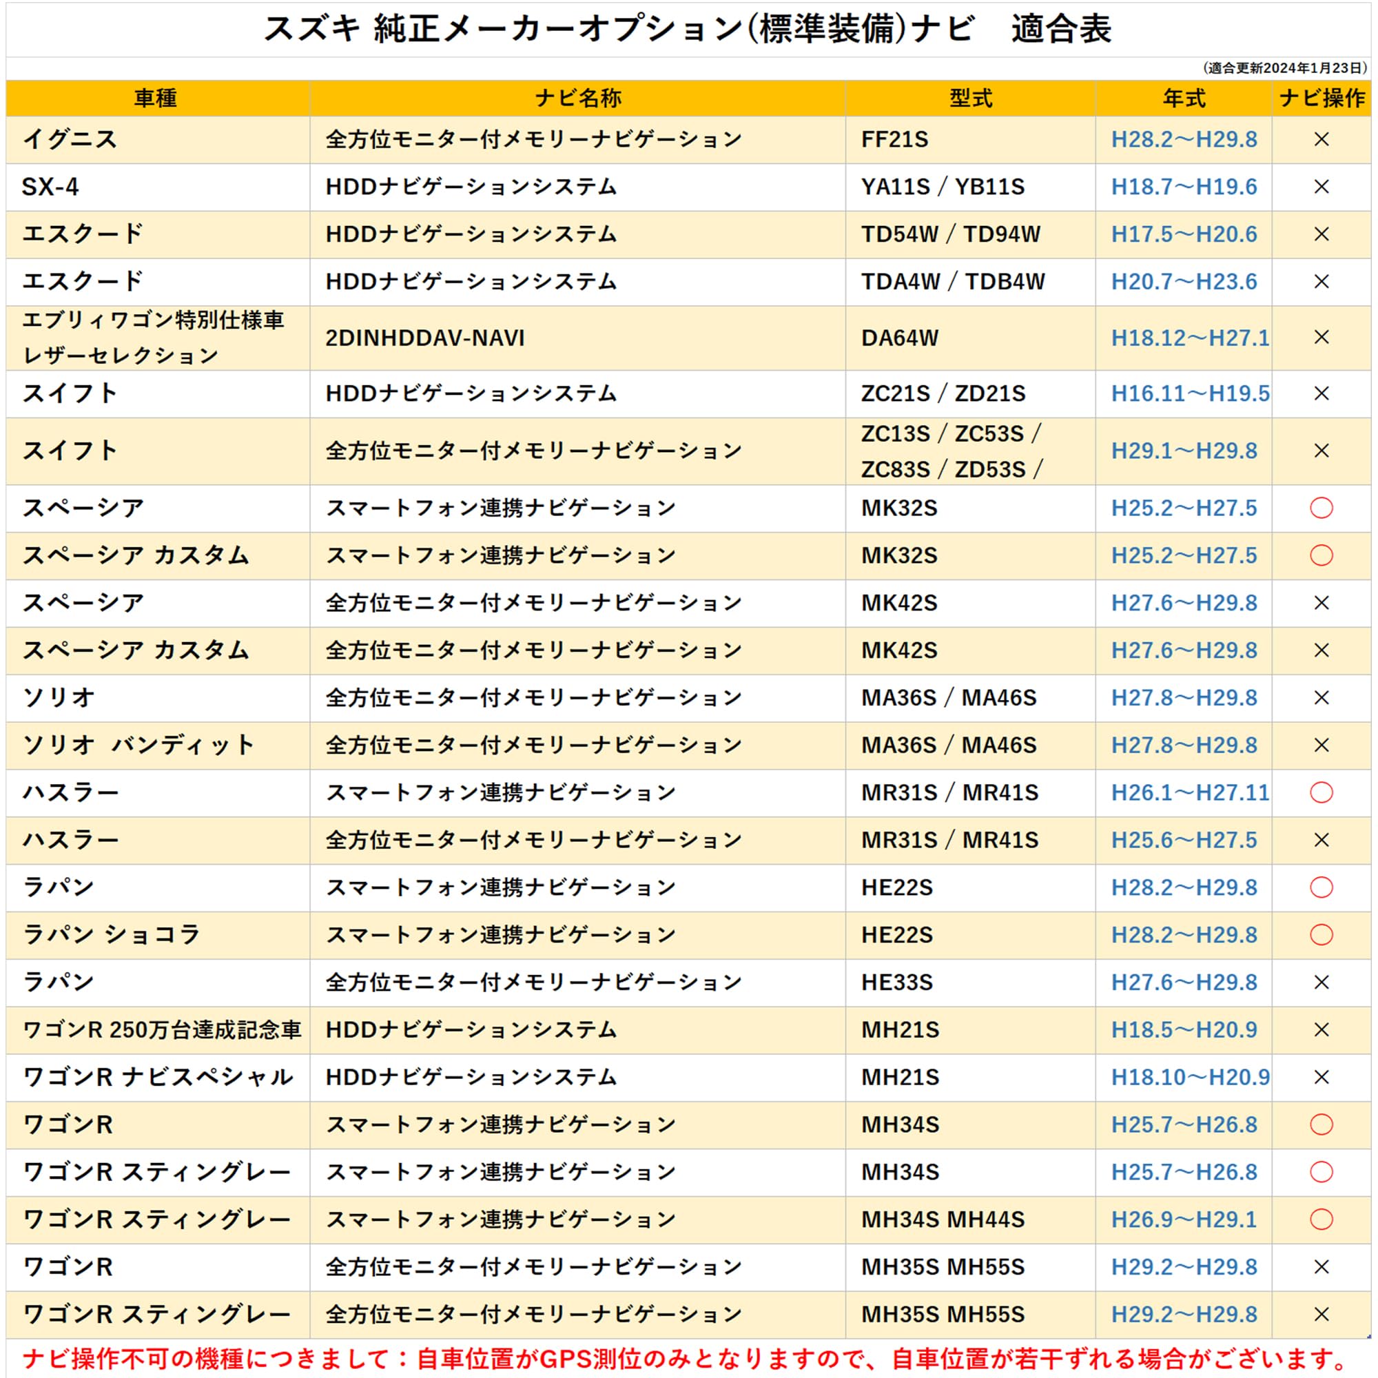Click the 年式 column header
This screenshot has height=1378, width=1378.
[1184, 98]
